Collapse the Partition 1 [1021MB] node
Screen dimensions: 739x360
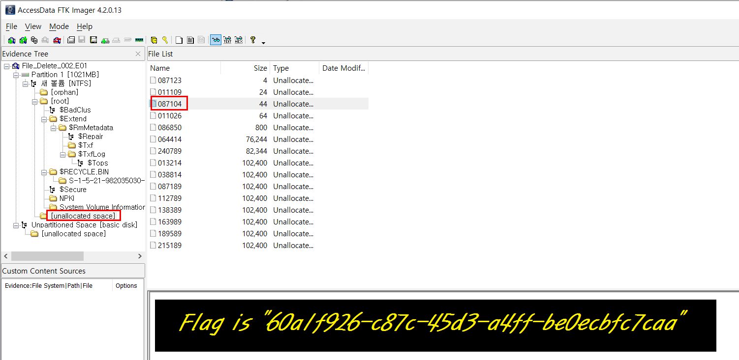15,75
